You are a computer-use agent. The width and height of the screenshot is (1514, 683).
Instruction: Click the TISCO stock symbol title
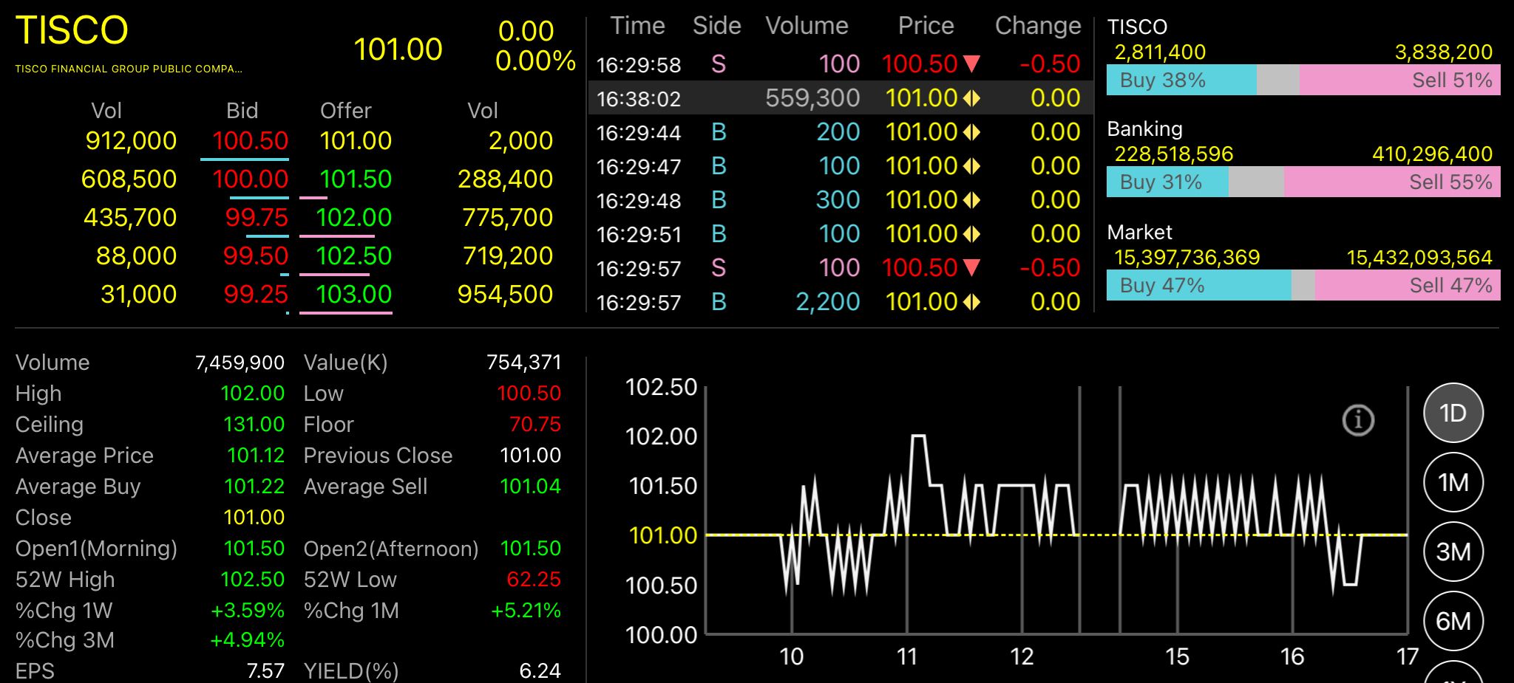click(x=72, y=30)
